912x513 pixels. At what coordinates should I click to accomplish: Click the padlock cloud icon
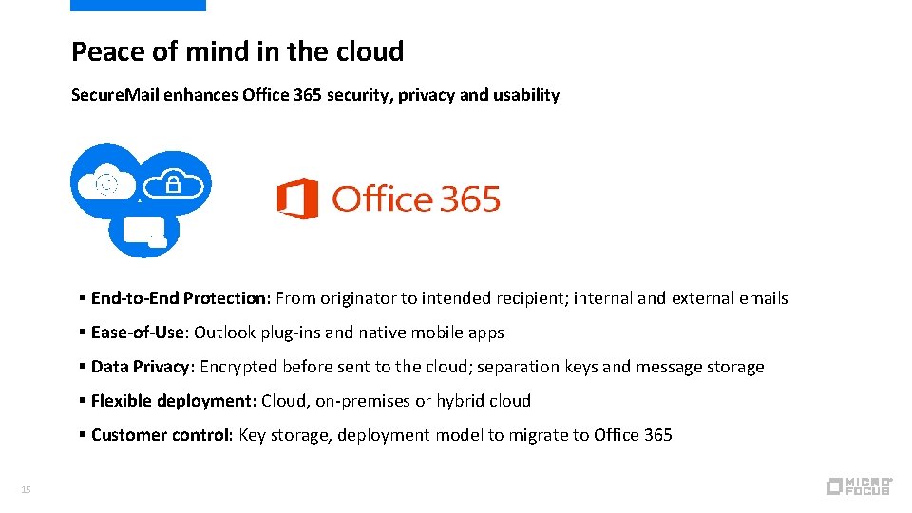174,180
